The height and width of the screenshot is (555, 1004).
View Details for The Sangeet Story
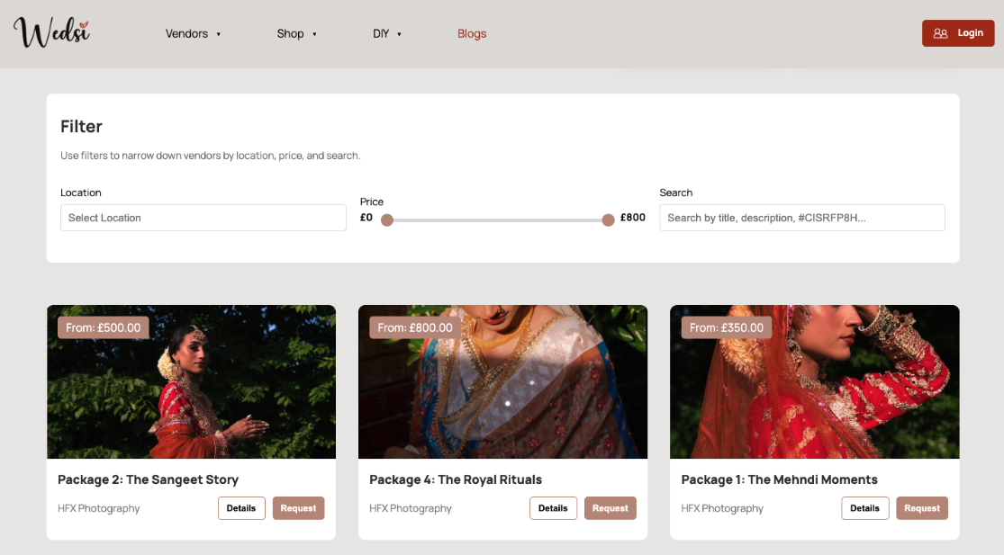241,508
